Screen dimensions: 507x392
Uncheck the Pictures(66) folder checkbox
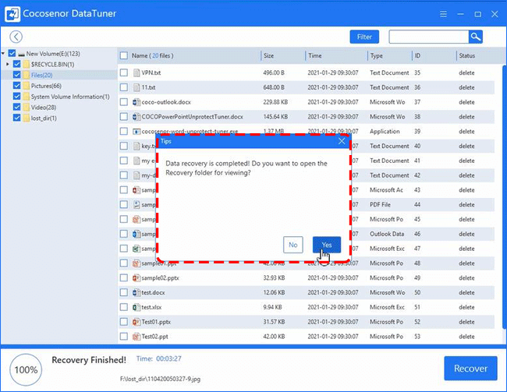click(17, 86)
